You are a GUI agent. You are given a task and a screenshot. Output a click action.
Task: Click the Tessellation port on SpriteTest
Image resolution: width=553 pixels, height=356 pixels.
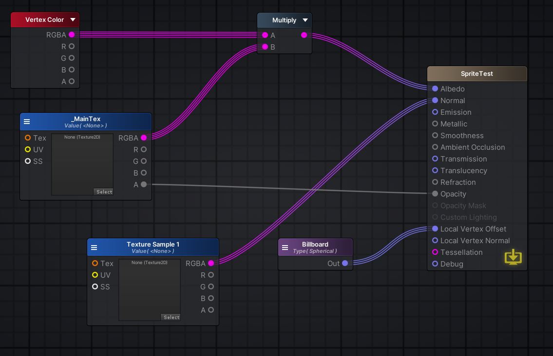[435, 252]
